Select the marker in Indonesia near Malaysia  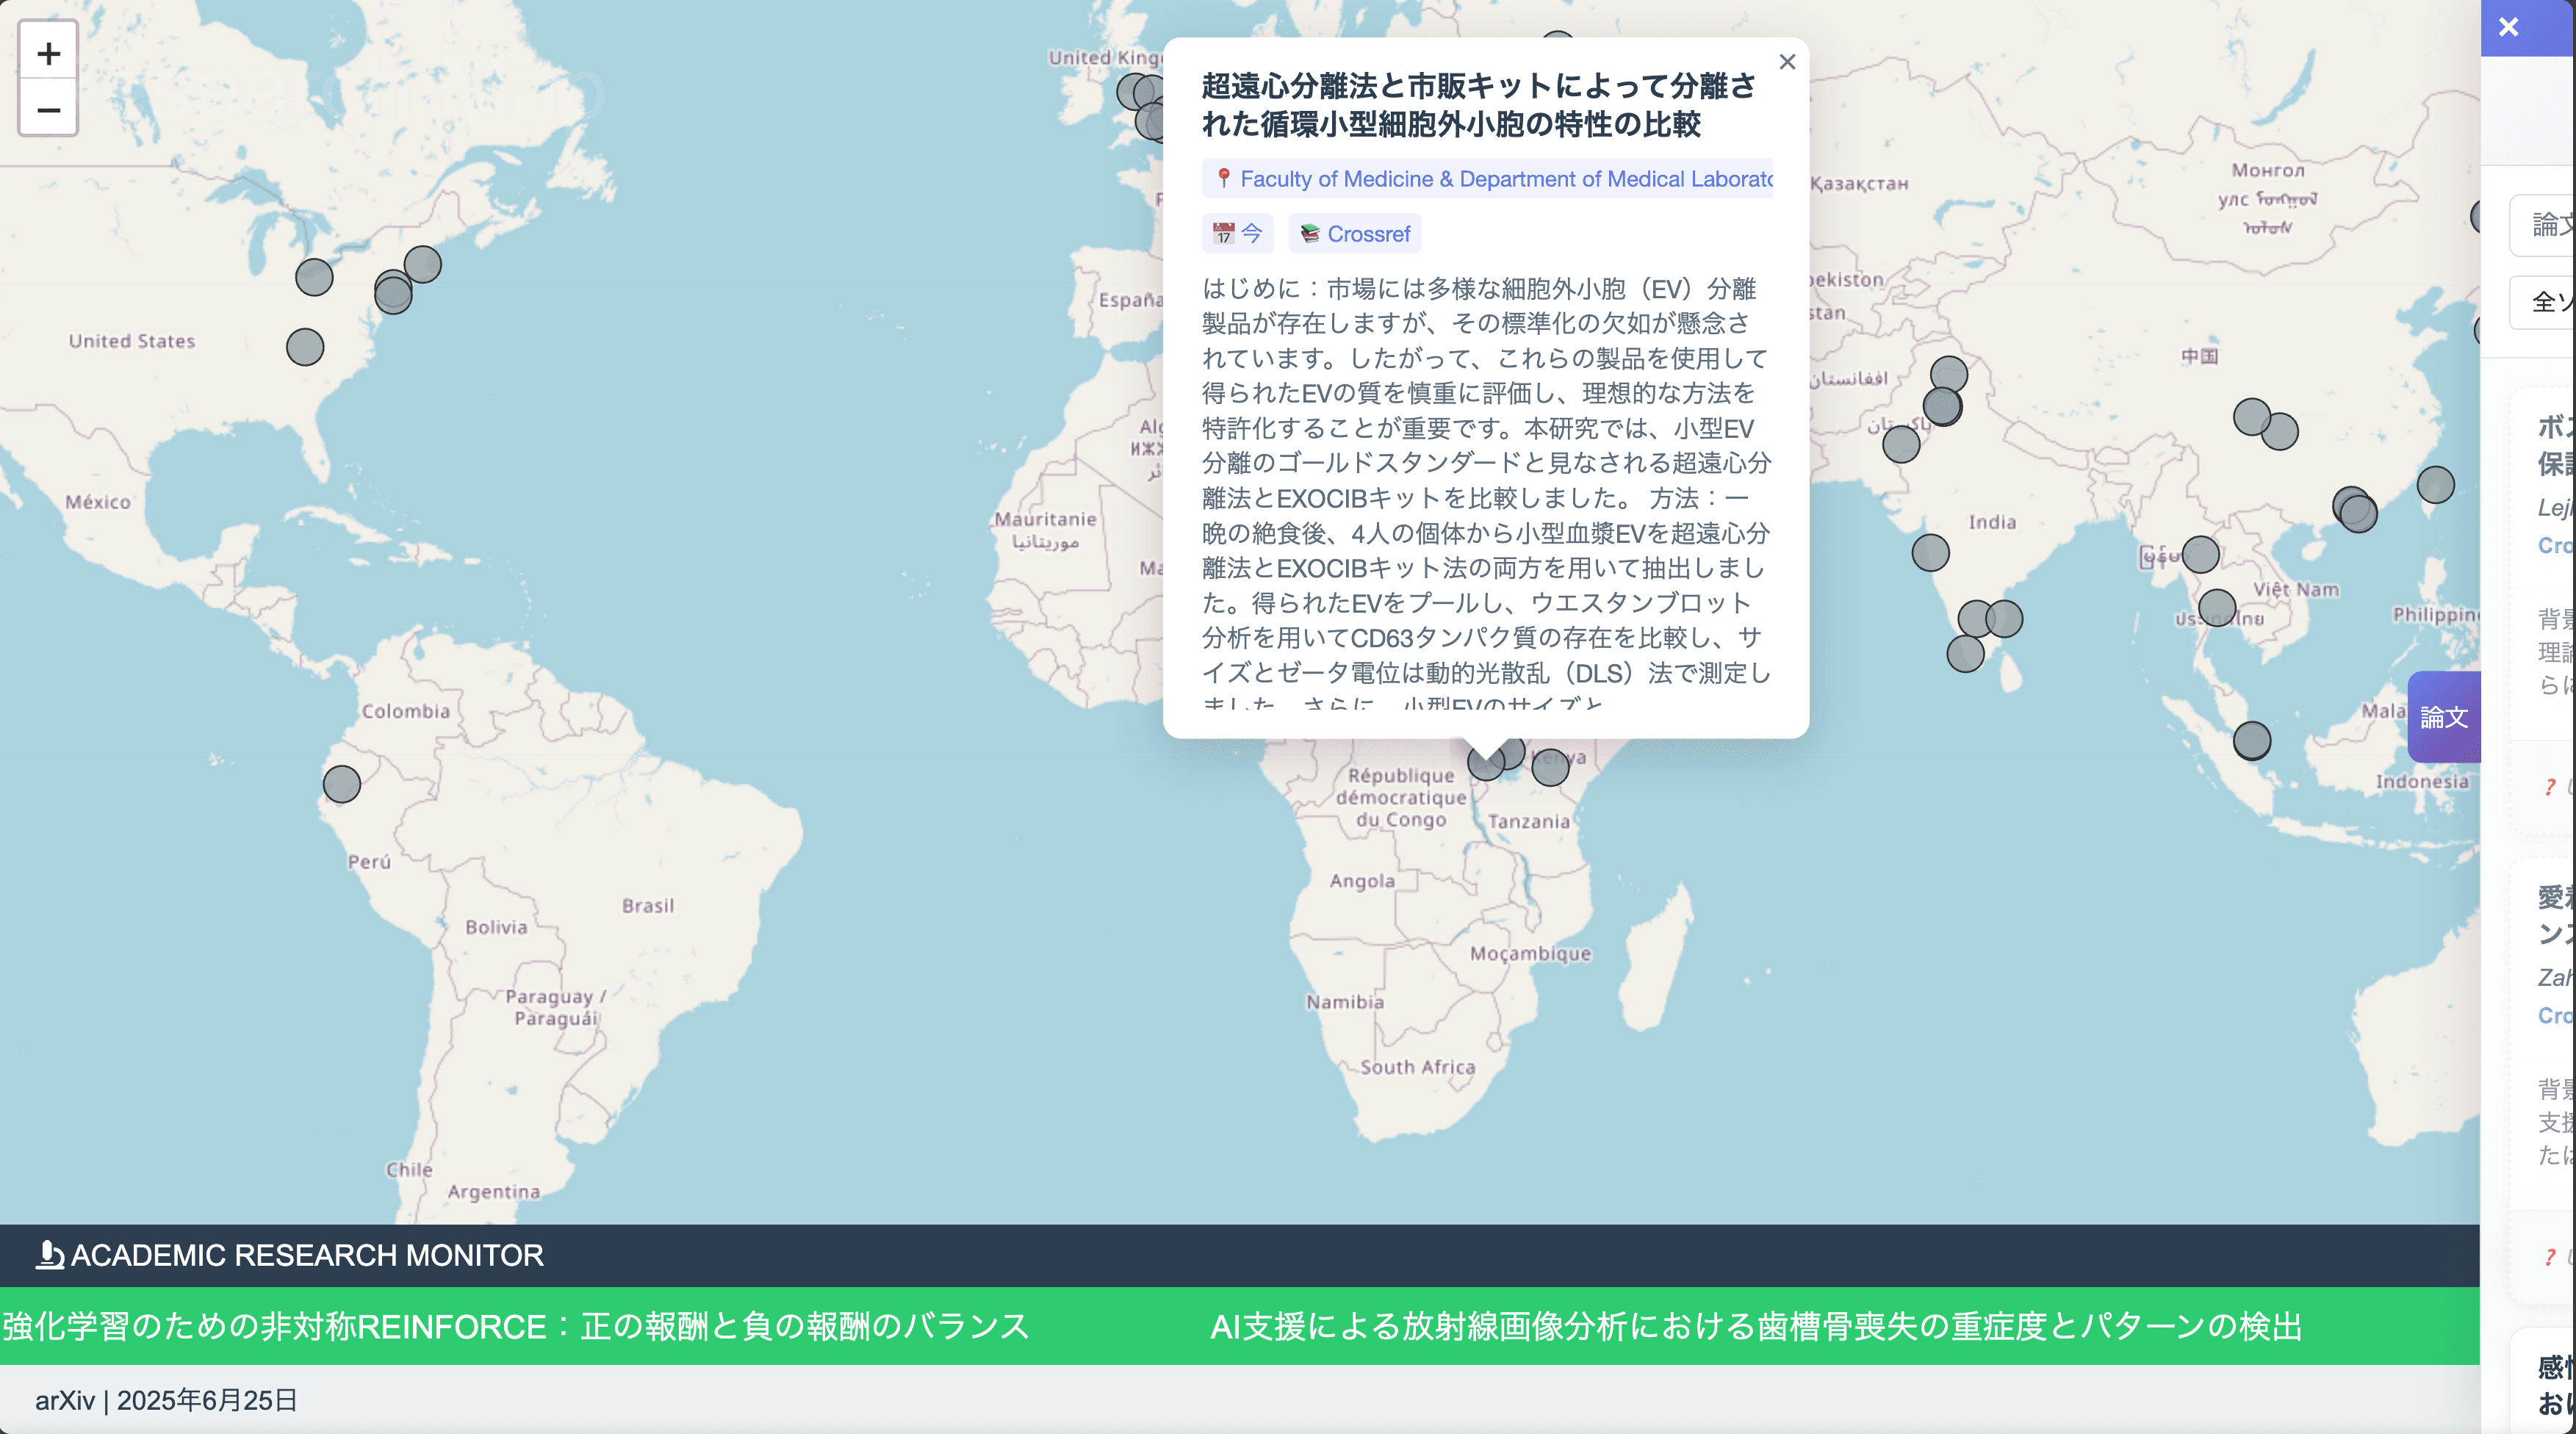click(2251, 741)
